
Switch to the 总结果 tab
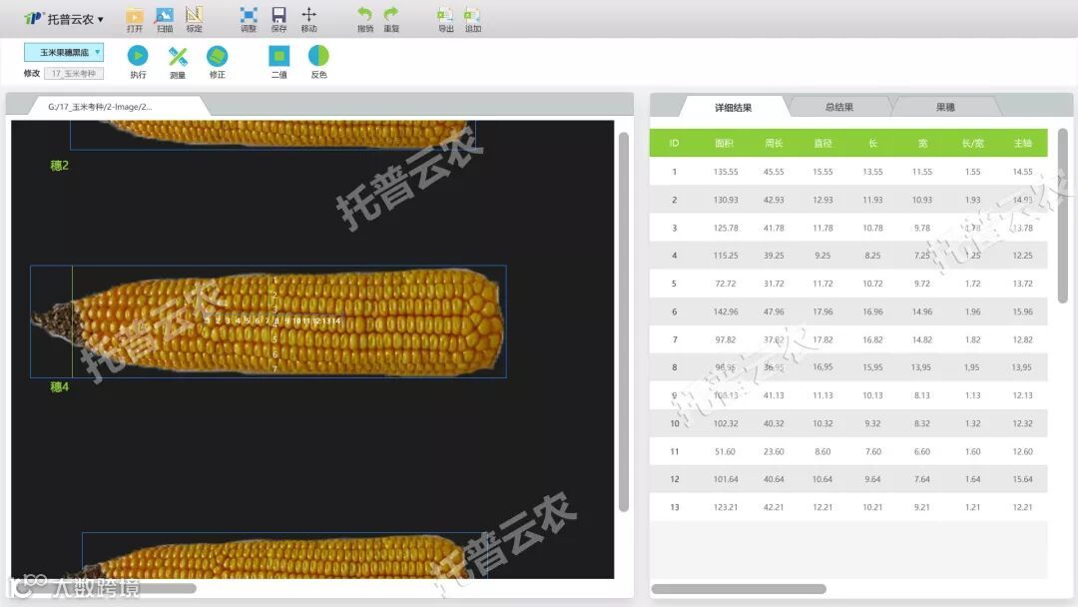(838, 107)
